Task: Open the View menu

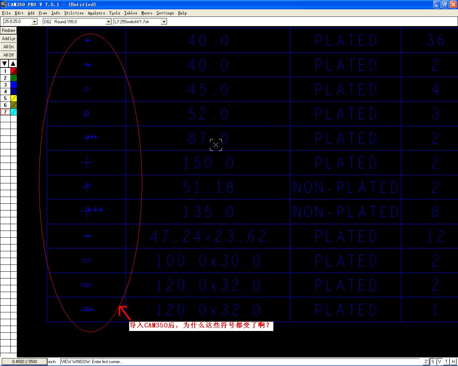Action: tap(43, 13)
